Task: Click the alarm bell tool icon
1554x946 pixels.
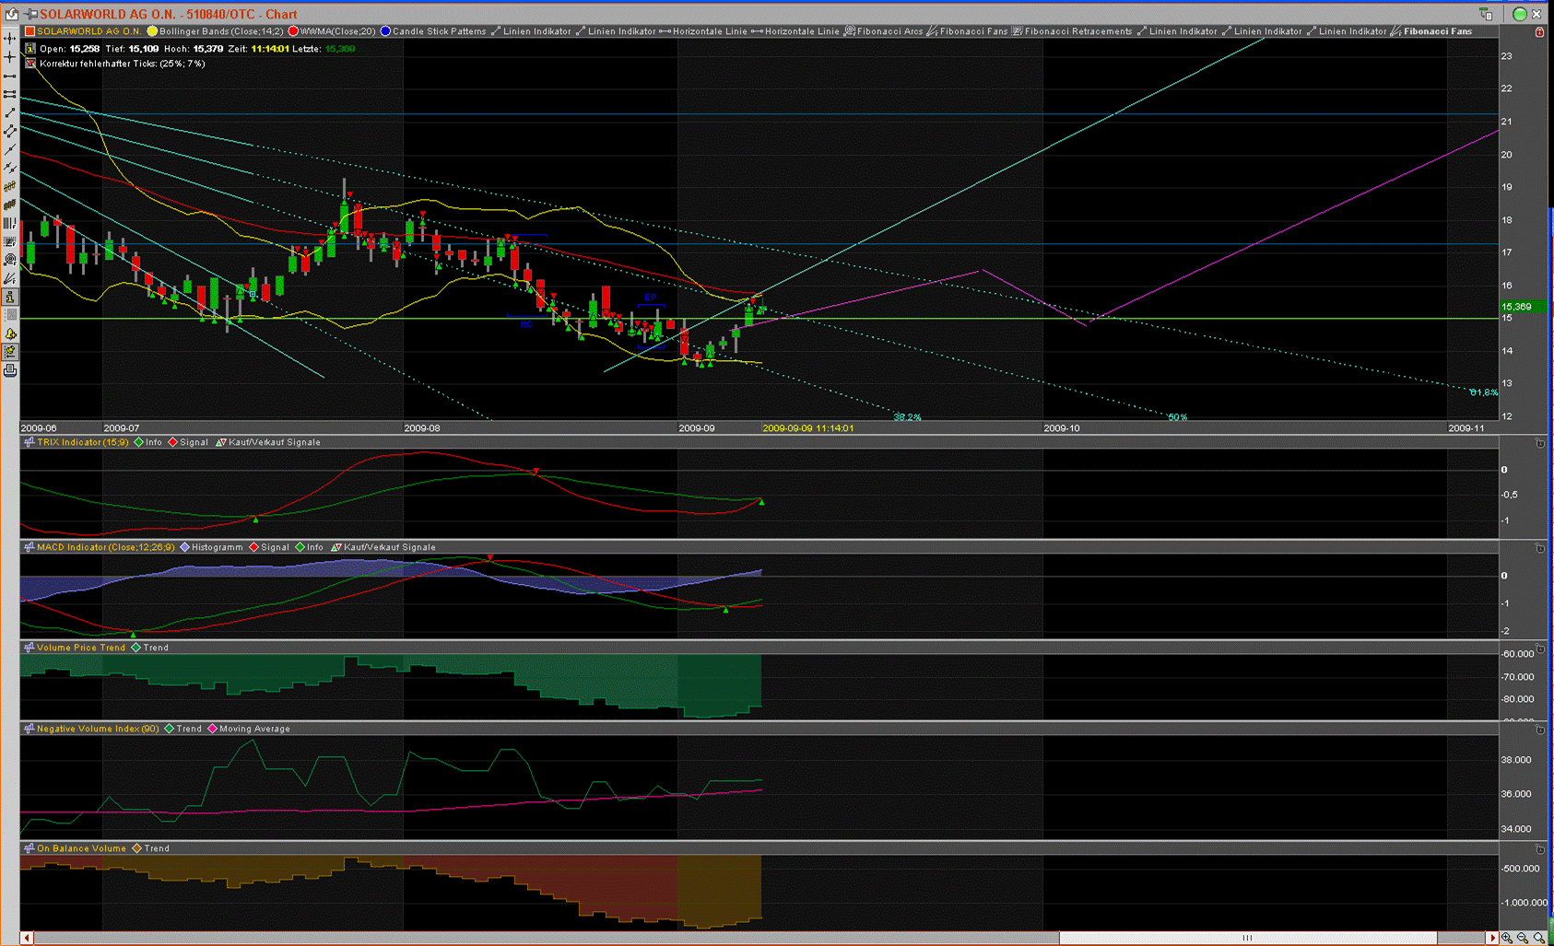Action: [x=10, y=333]
